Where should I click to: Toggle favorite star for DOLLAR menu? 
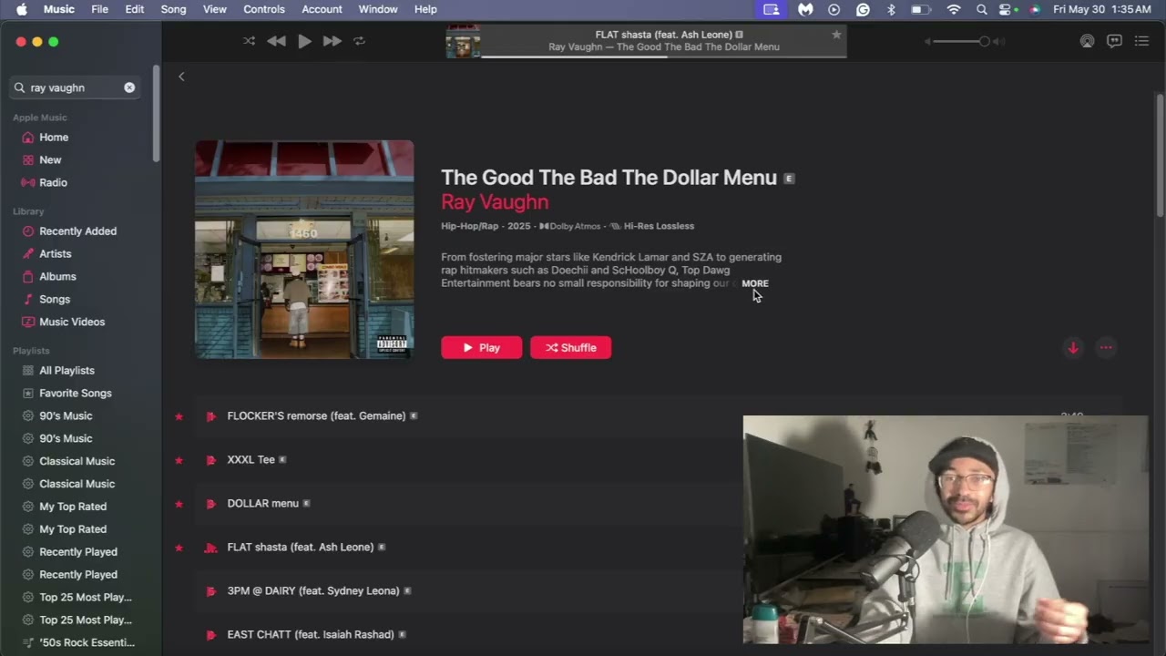[179, 504]
